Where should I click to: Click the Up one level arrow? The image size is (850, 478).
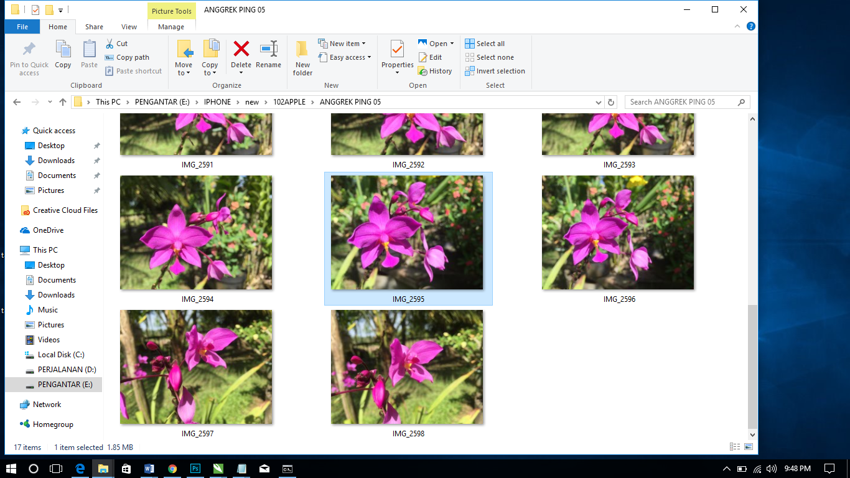pos(62,102)
